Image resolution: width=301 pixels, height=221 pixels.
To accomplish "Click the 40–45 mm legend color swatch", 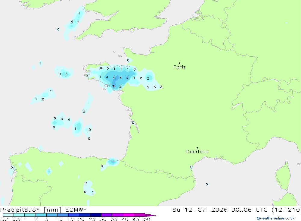I will 129,215.
